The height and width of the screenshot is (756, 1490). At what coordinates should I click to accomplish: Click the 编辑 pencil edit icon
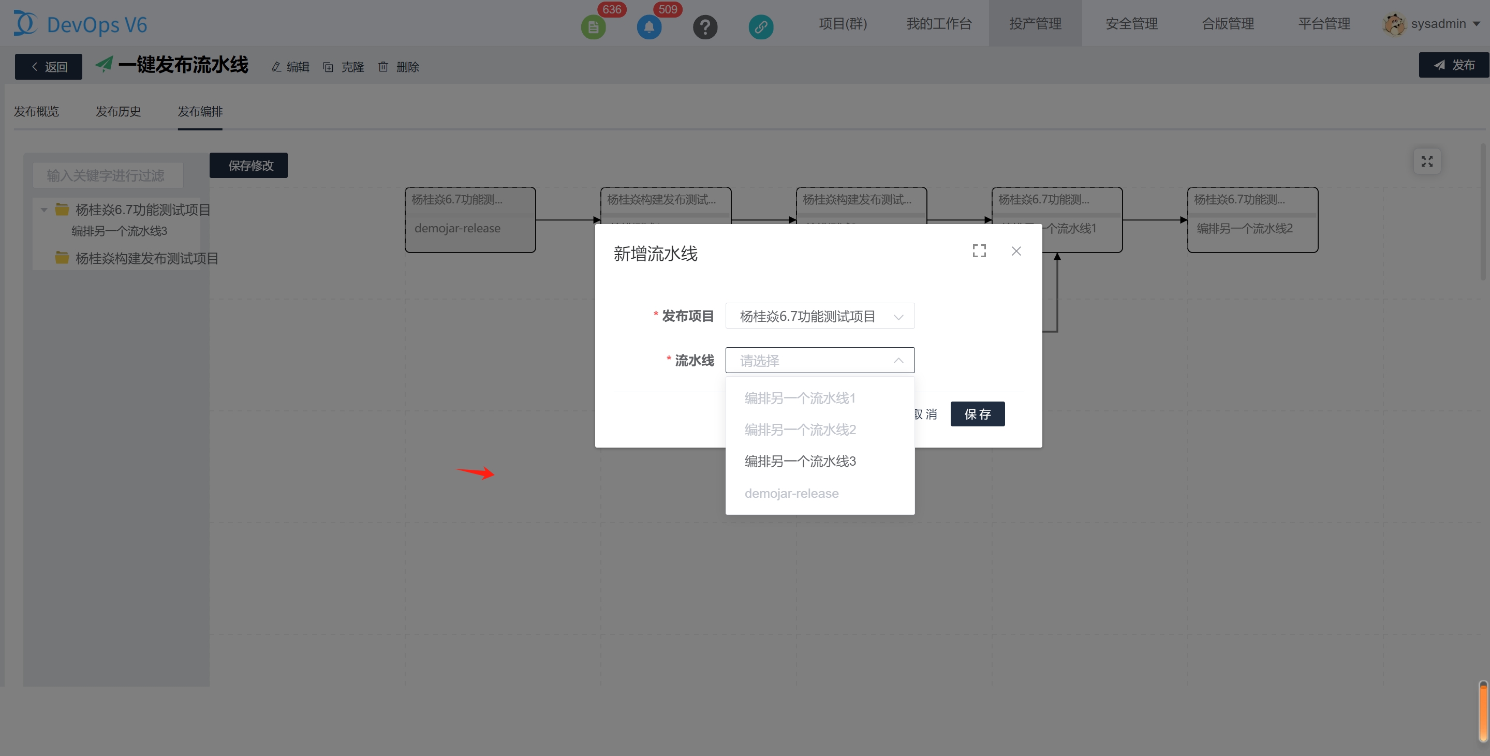(276, 67)
